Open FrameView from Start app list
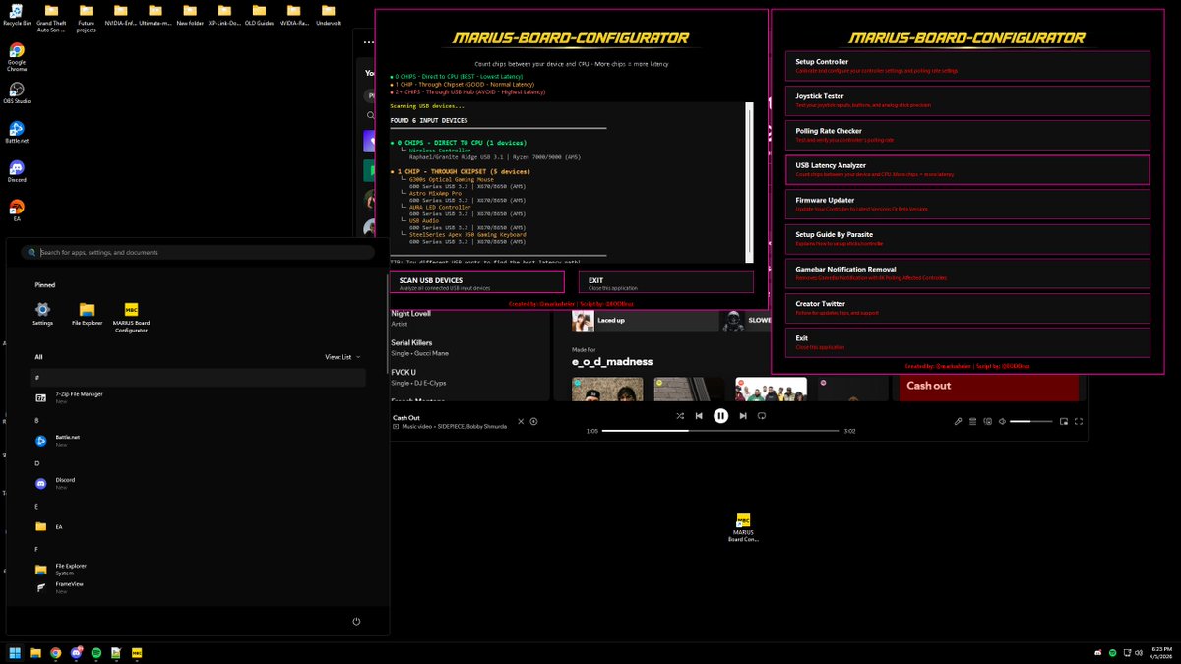The height and width of the screenshot is (664, 1181). click(x=197, y=587)
